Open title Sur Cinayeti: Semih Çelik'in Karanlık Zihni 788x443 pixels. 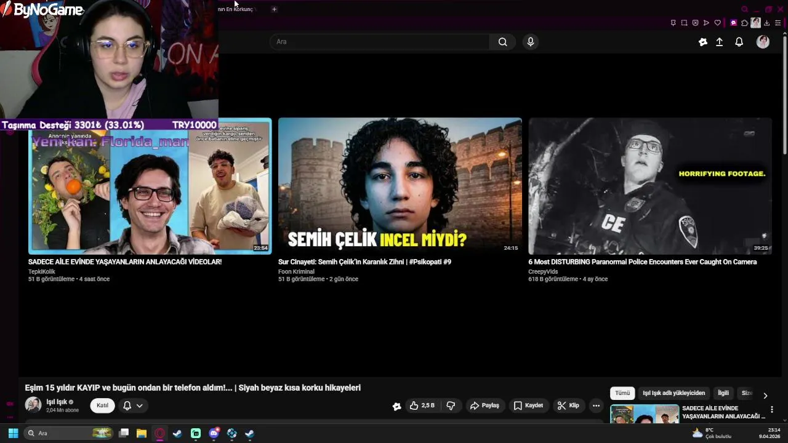364,262
